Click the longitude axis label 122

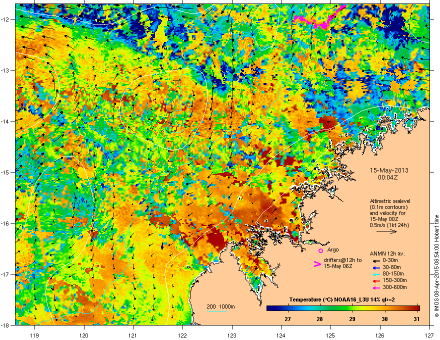pos(182,335)
